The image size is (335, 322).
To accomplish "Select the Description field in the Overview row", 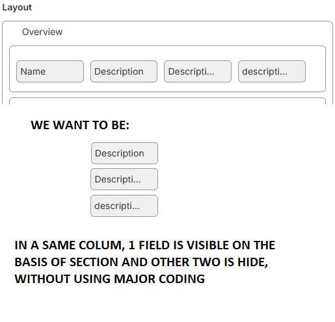I will (124, 71).
